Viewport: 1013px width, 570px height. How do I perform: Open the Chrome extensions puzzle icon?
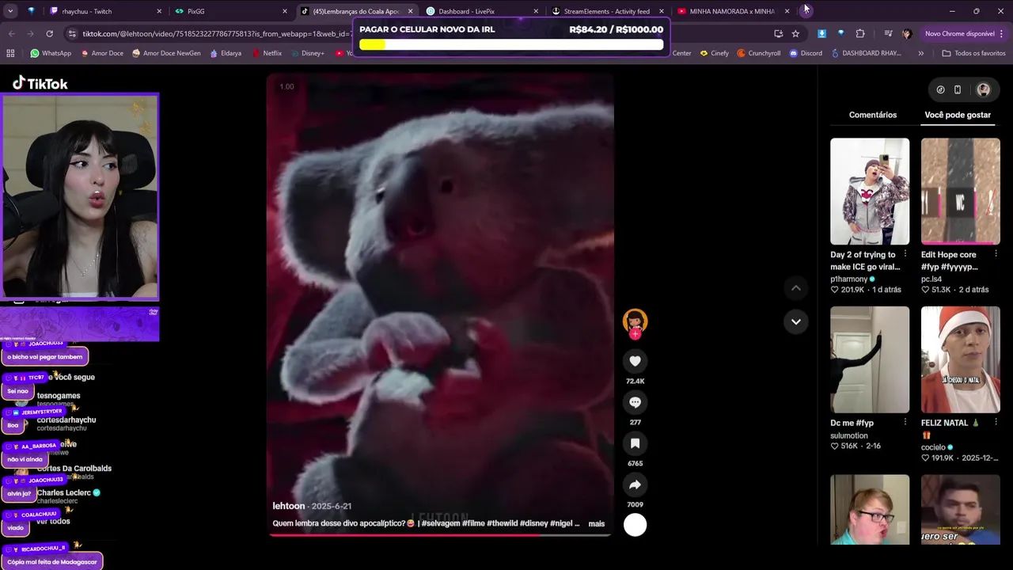pyautogui.click(x=860, y=33)
